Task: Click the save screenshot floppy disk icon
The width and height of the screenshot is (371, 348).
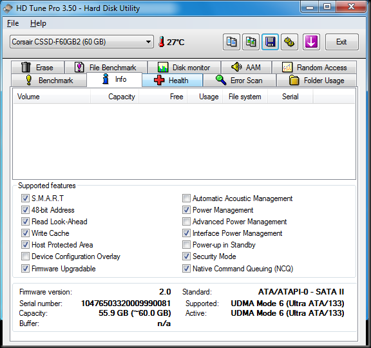Action: pos(270,42)
